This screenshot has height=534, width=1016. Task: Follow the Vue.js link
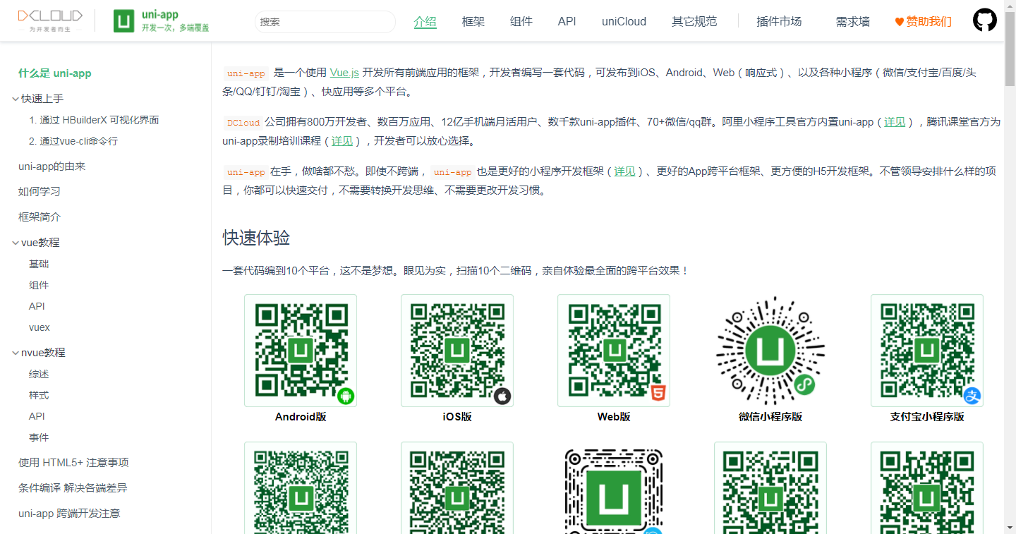[x=344, y=73]
